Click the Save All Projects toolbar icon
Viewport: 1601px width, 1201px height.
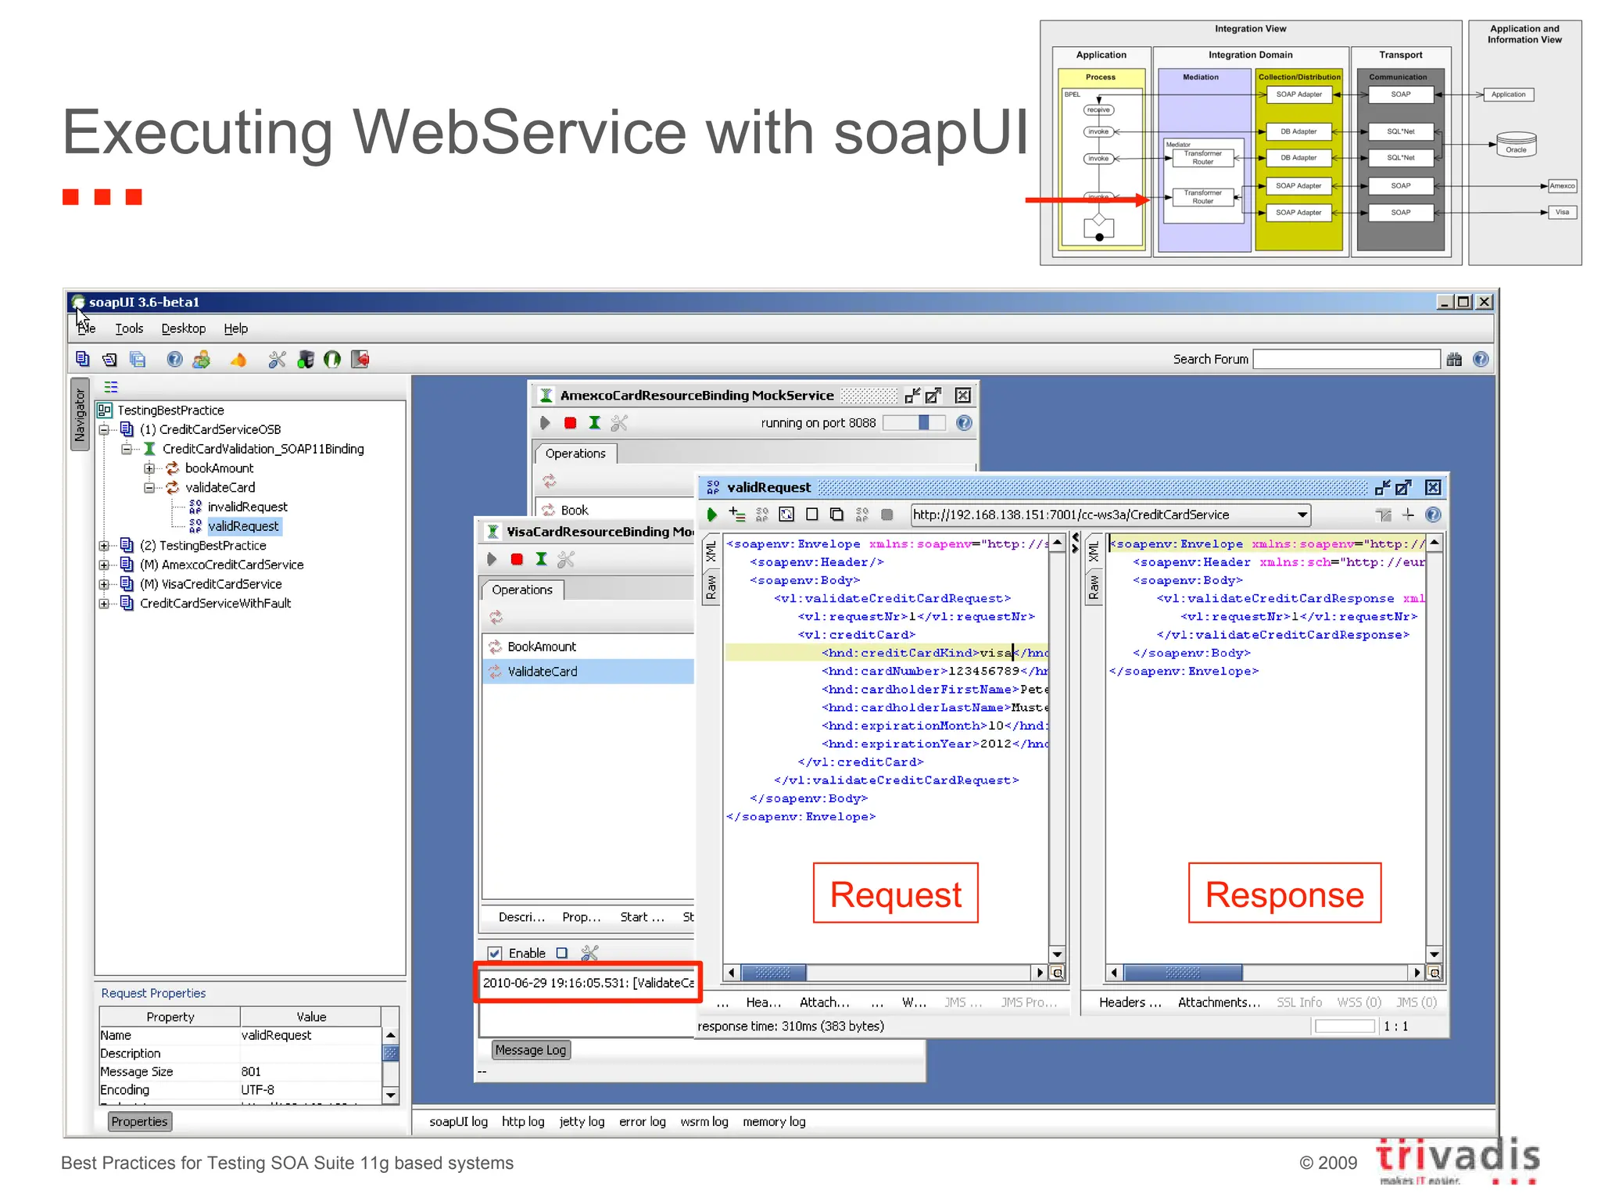point(138,359)
